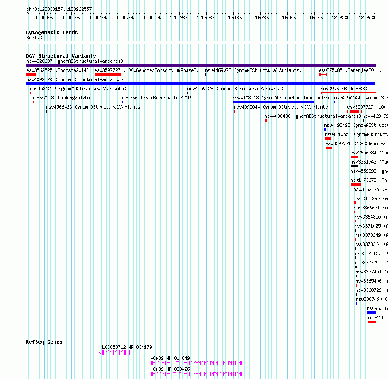
Task: Open variant nsv4326687 label
Action: coord(75,61)
